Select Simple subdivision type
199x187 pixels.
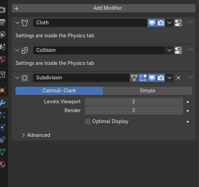[x=148, y=91]
